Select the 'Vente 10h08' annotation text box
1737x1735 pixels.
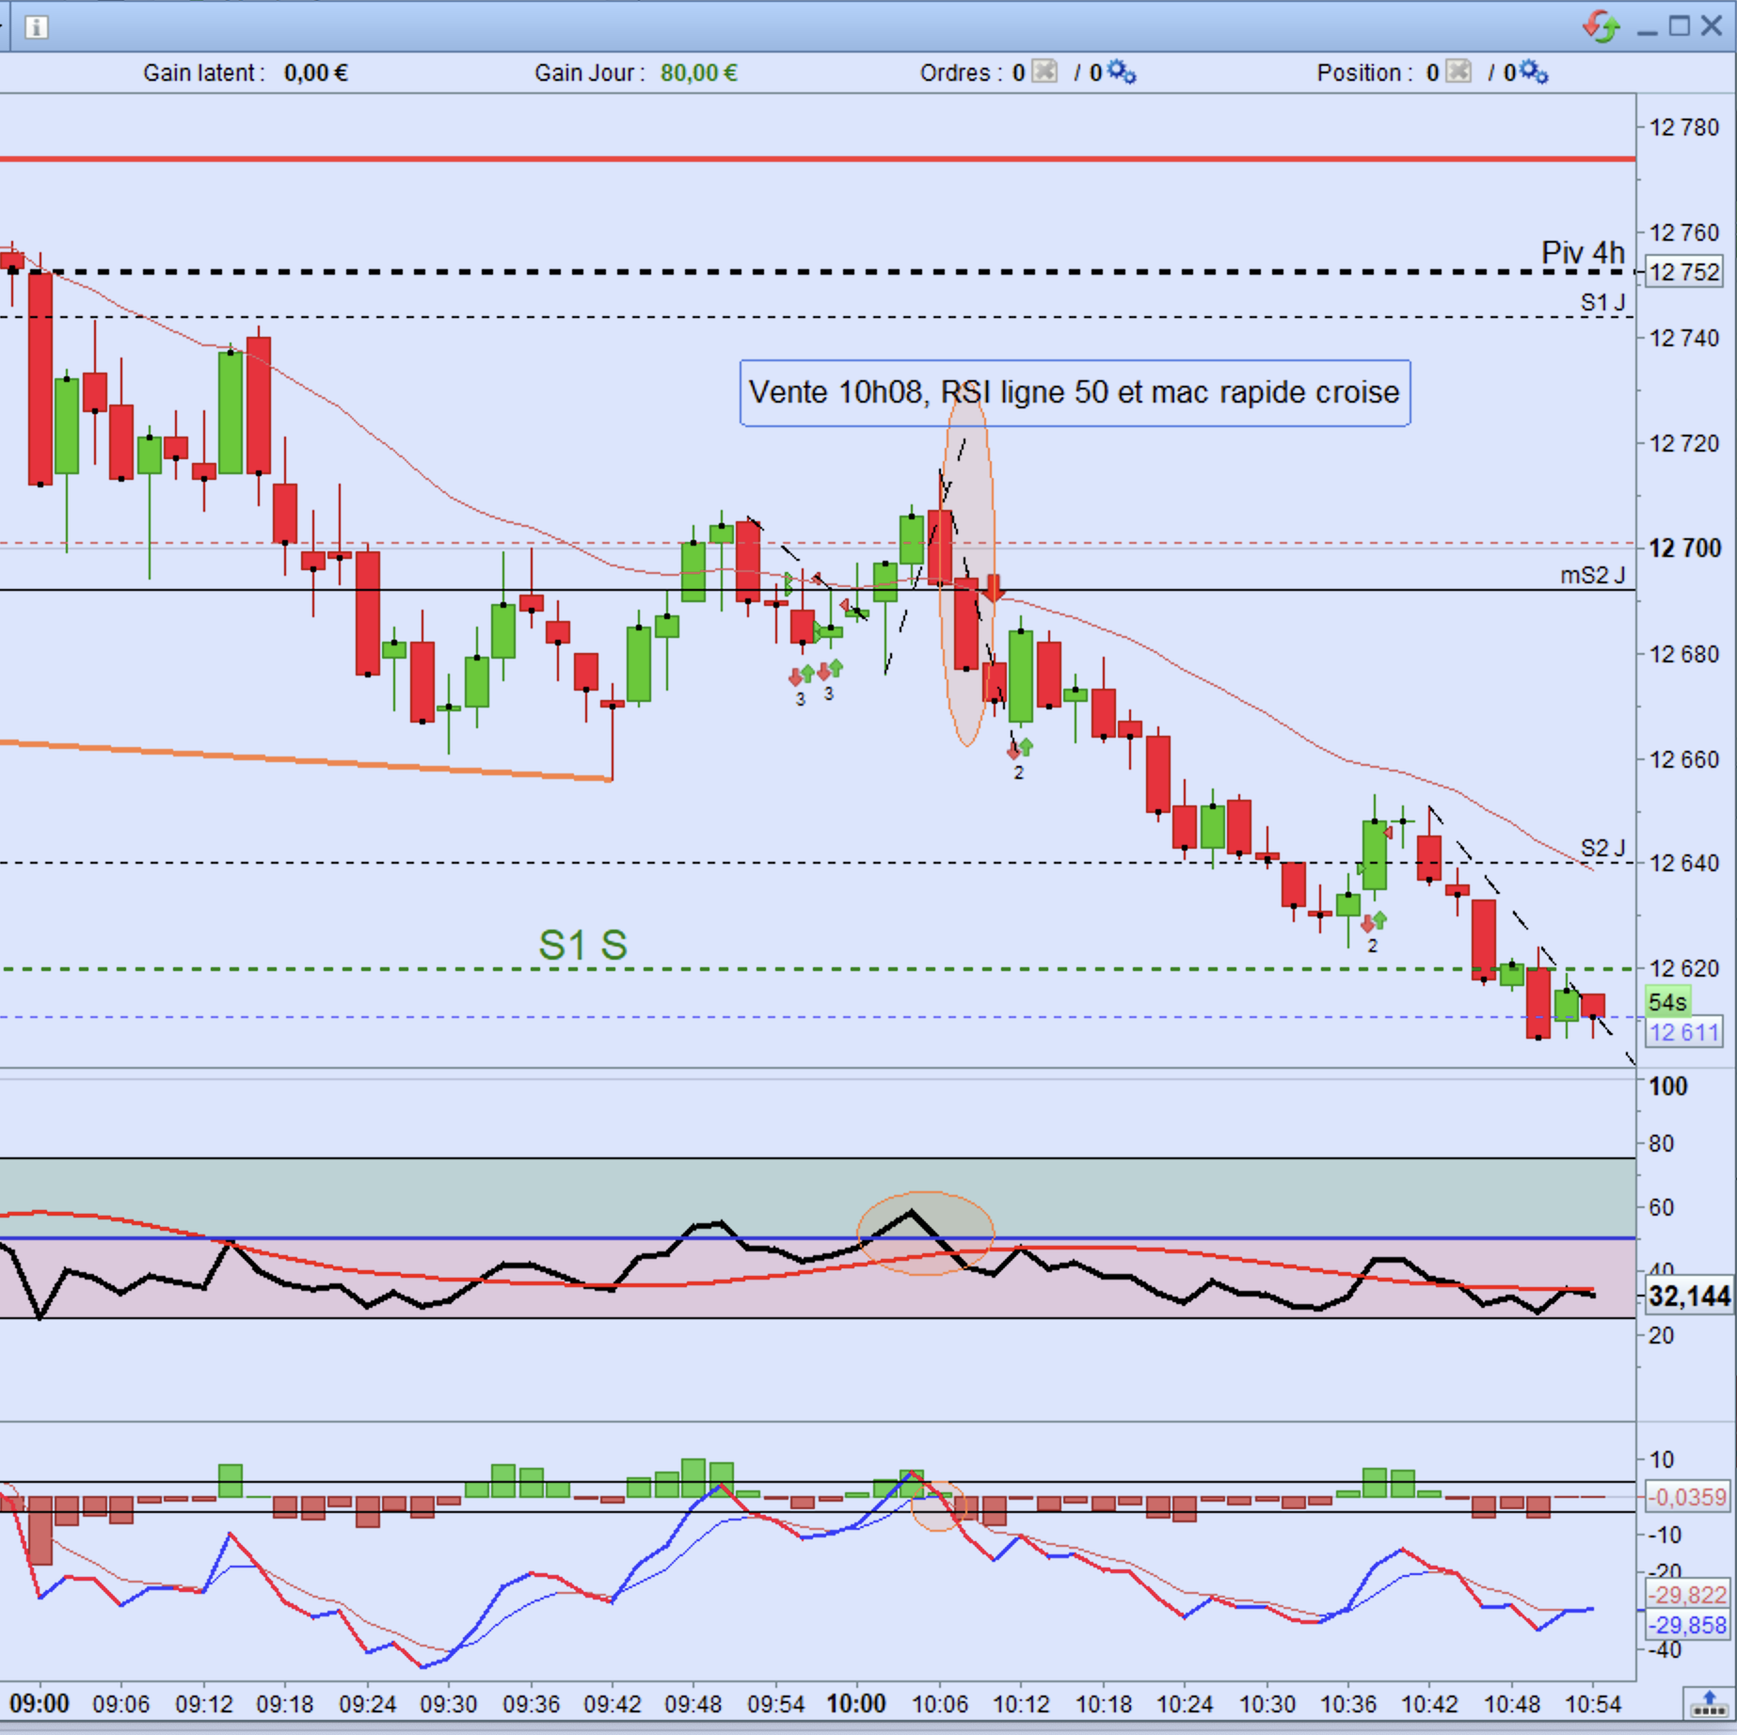point(1075,392)
